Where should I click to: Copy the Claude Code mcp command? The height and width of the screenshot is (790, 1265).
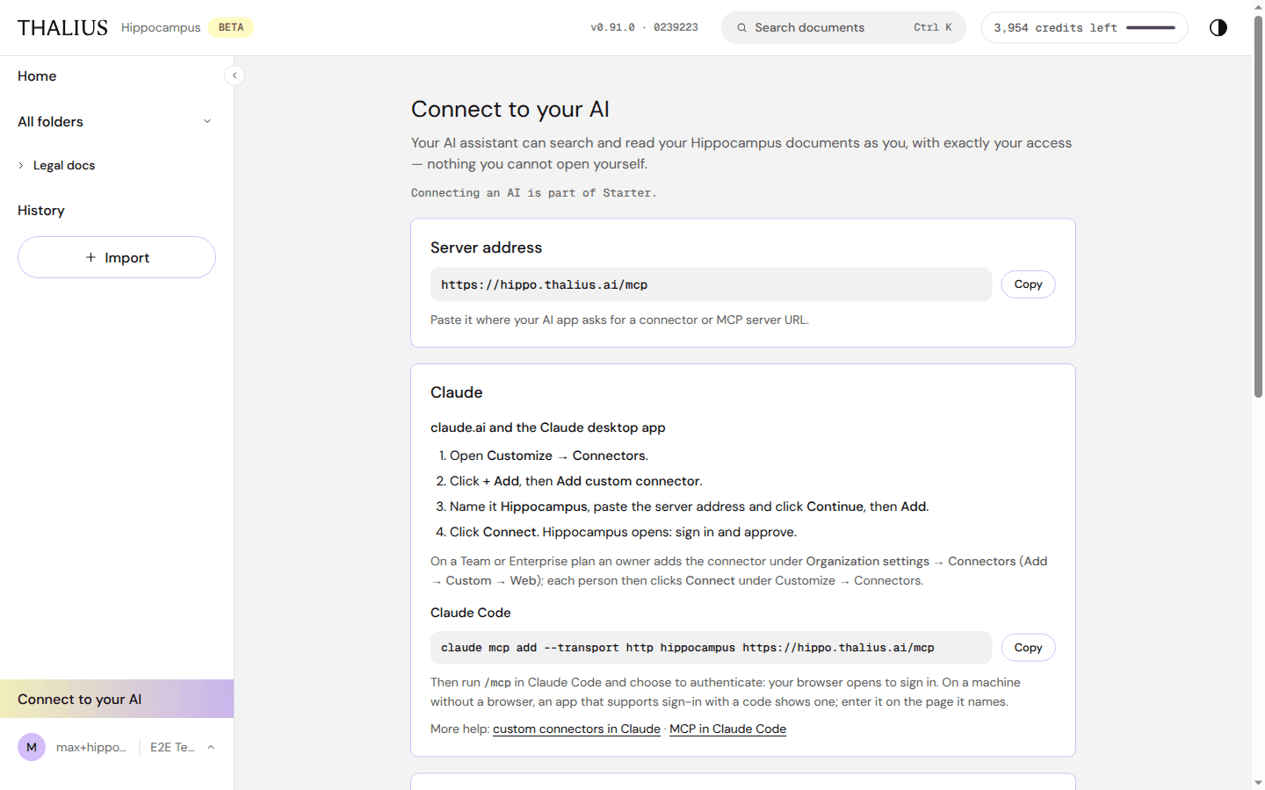tap(1028, 648)
